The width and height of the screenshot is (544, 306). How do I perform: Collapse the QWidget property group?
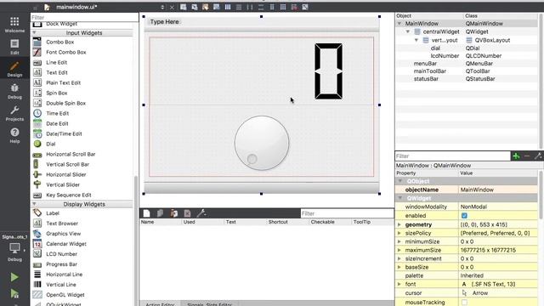point(400,198)
